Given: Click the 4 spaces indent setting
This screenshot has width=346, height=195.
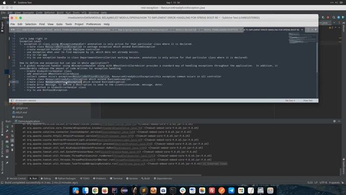Looking at the screenshot, I should [334, 183].
